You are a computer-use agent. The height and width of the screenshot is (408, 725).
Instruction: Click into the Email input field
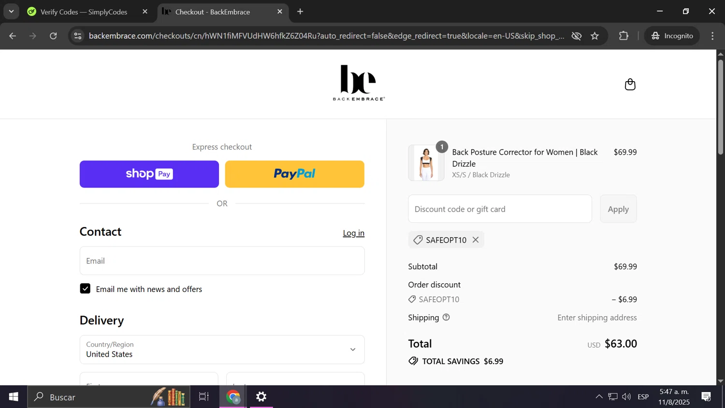click(222, 261)
